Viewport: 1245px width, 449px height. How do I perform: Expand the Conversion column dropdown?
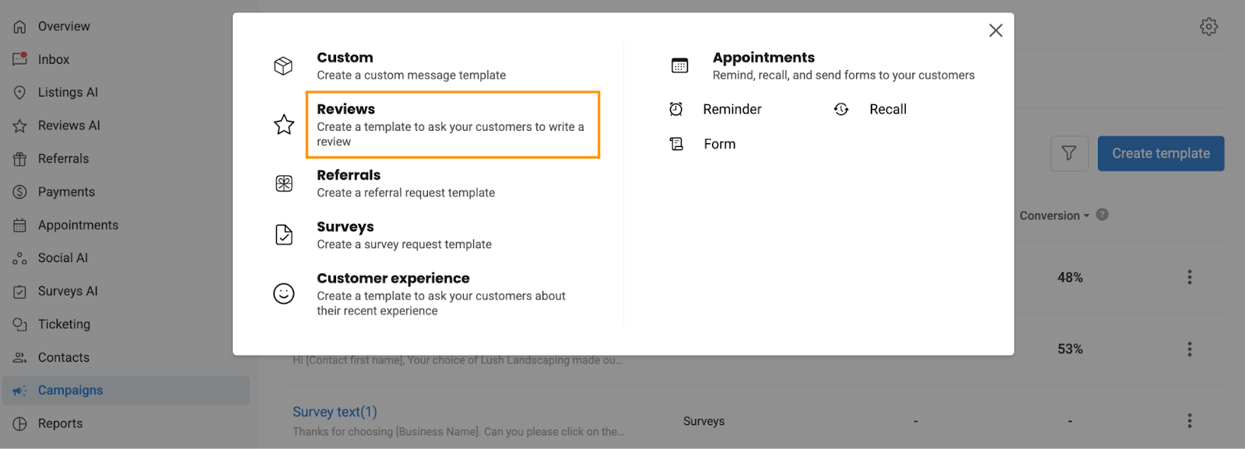point(1054,216)
